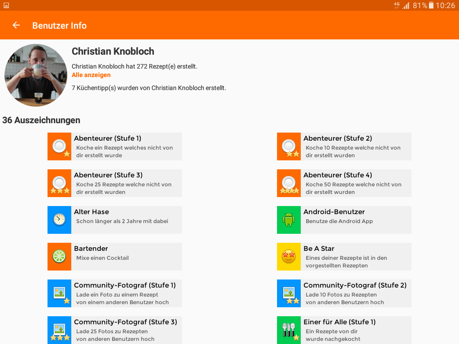Select the Be A Star title
This screenshot has height=344, width=459.
[x=319, y=249]
